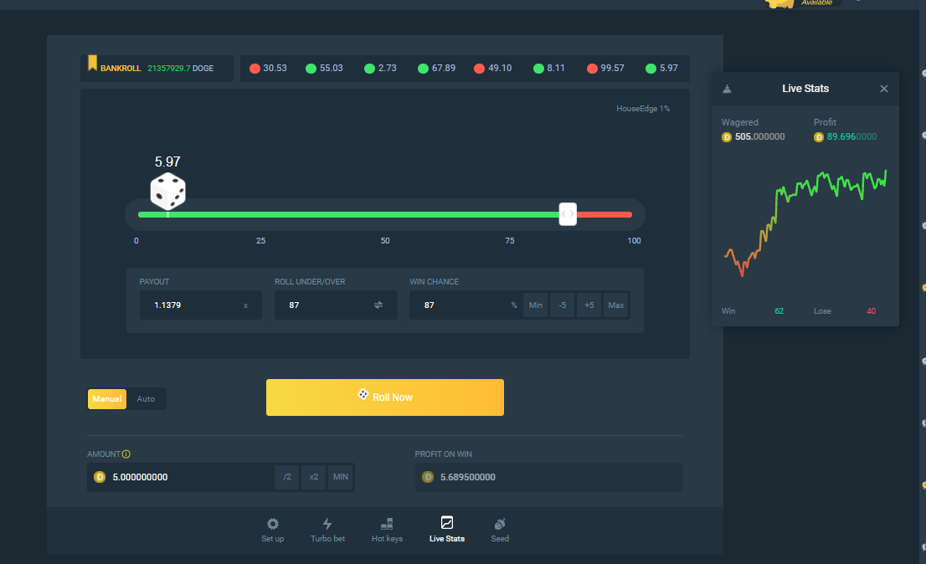Click the Amount info icon
This screenshot has height=564, width=926.
tap(126, 454)
